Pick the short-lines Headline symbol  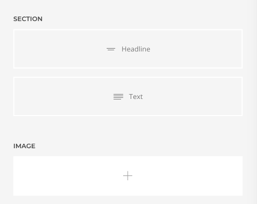(111, 49)
